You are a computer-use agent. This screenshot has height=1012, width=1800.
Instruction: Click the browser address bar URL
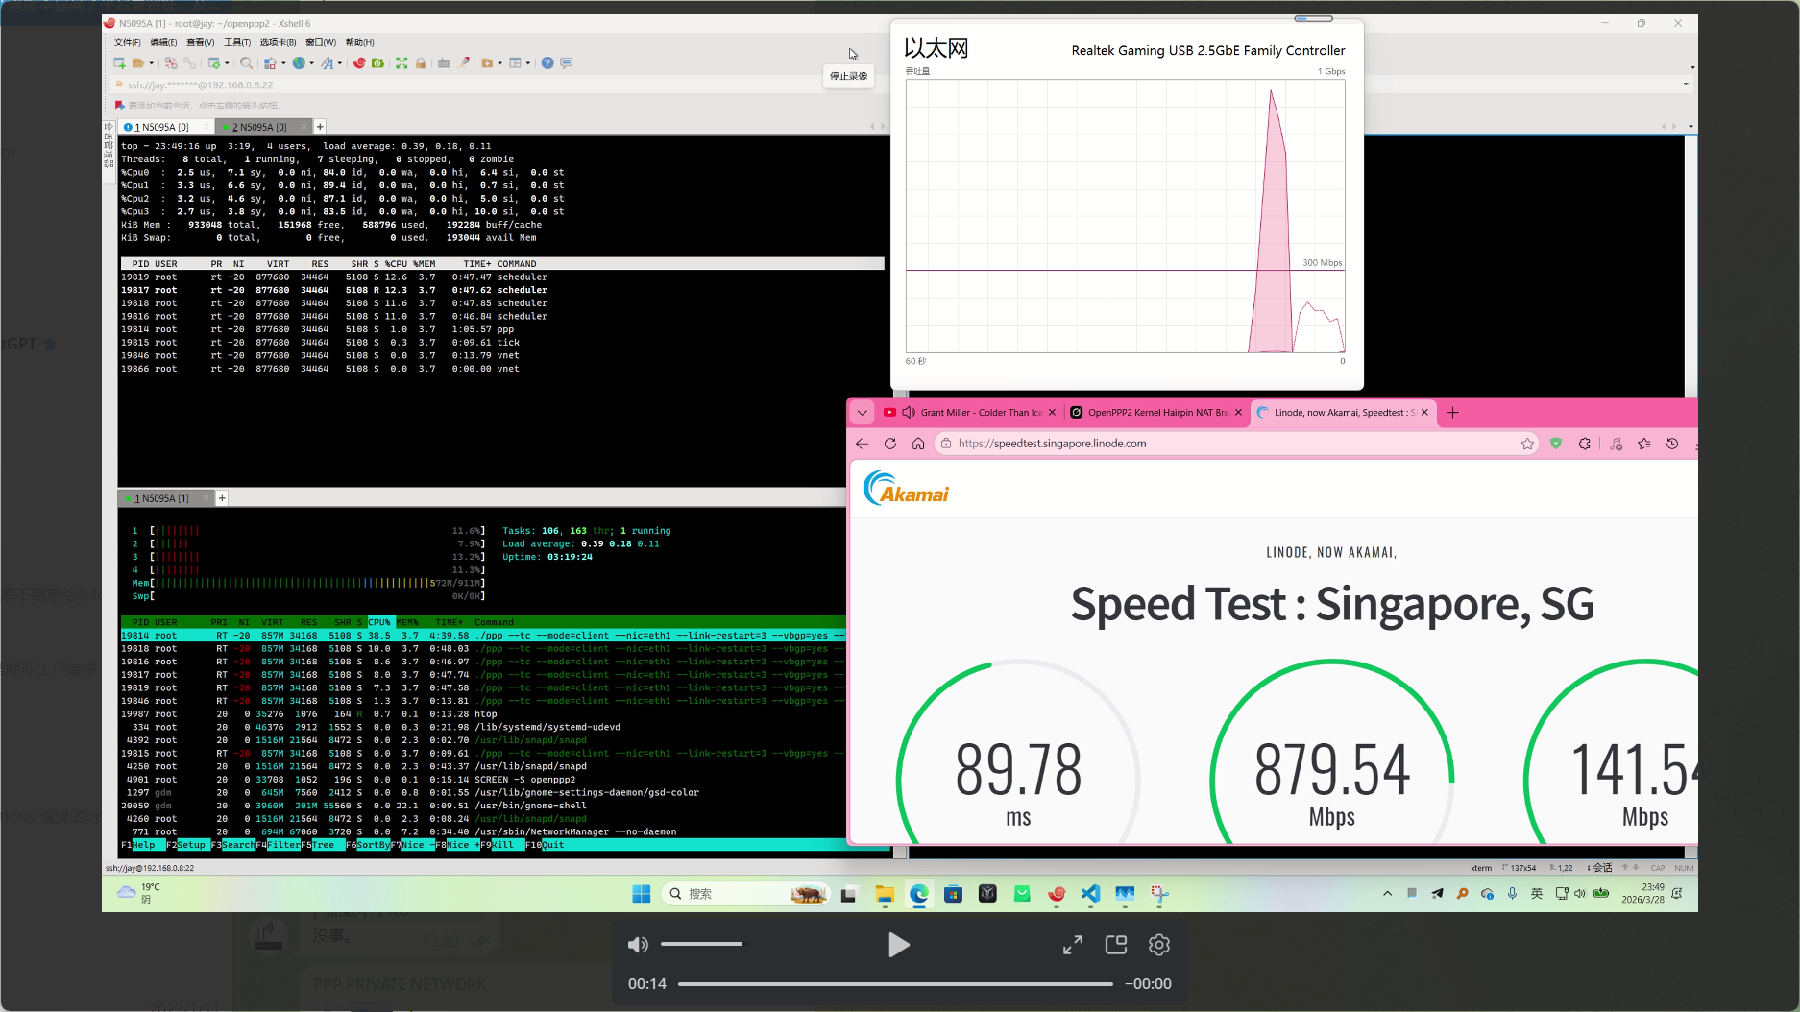pos(1053,444)
